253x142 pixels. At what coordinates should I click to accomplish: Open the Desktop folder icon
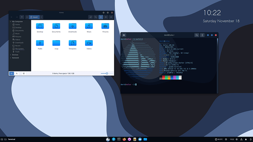[40, 26]
